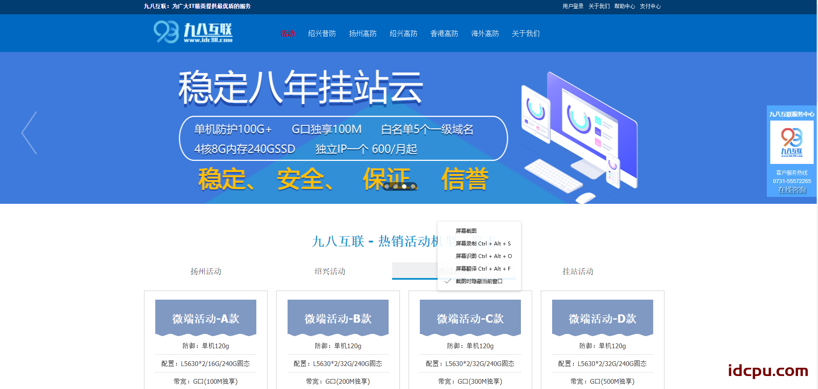818x389 pixels.
Task: Click the 微端活动-A款 card header
Action: (206, 318)
